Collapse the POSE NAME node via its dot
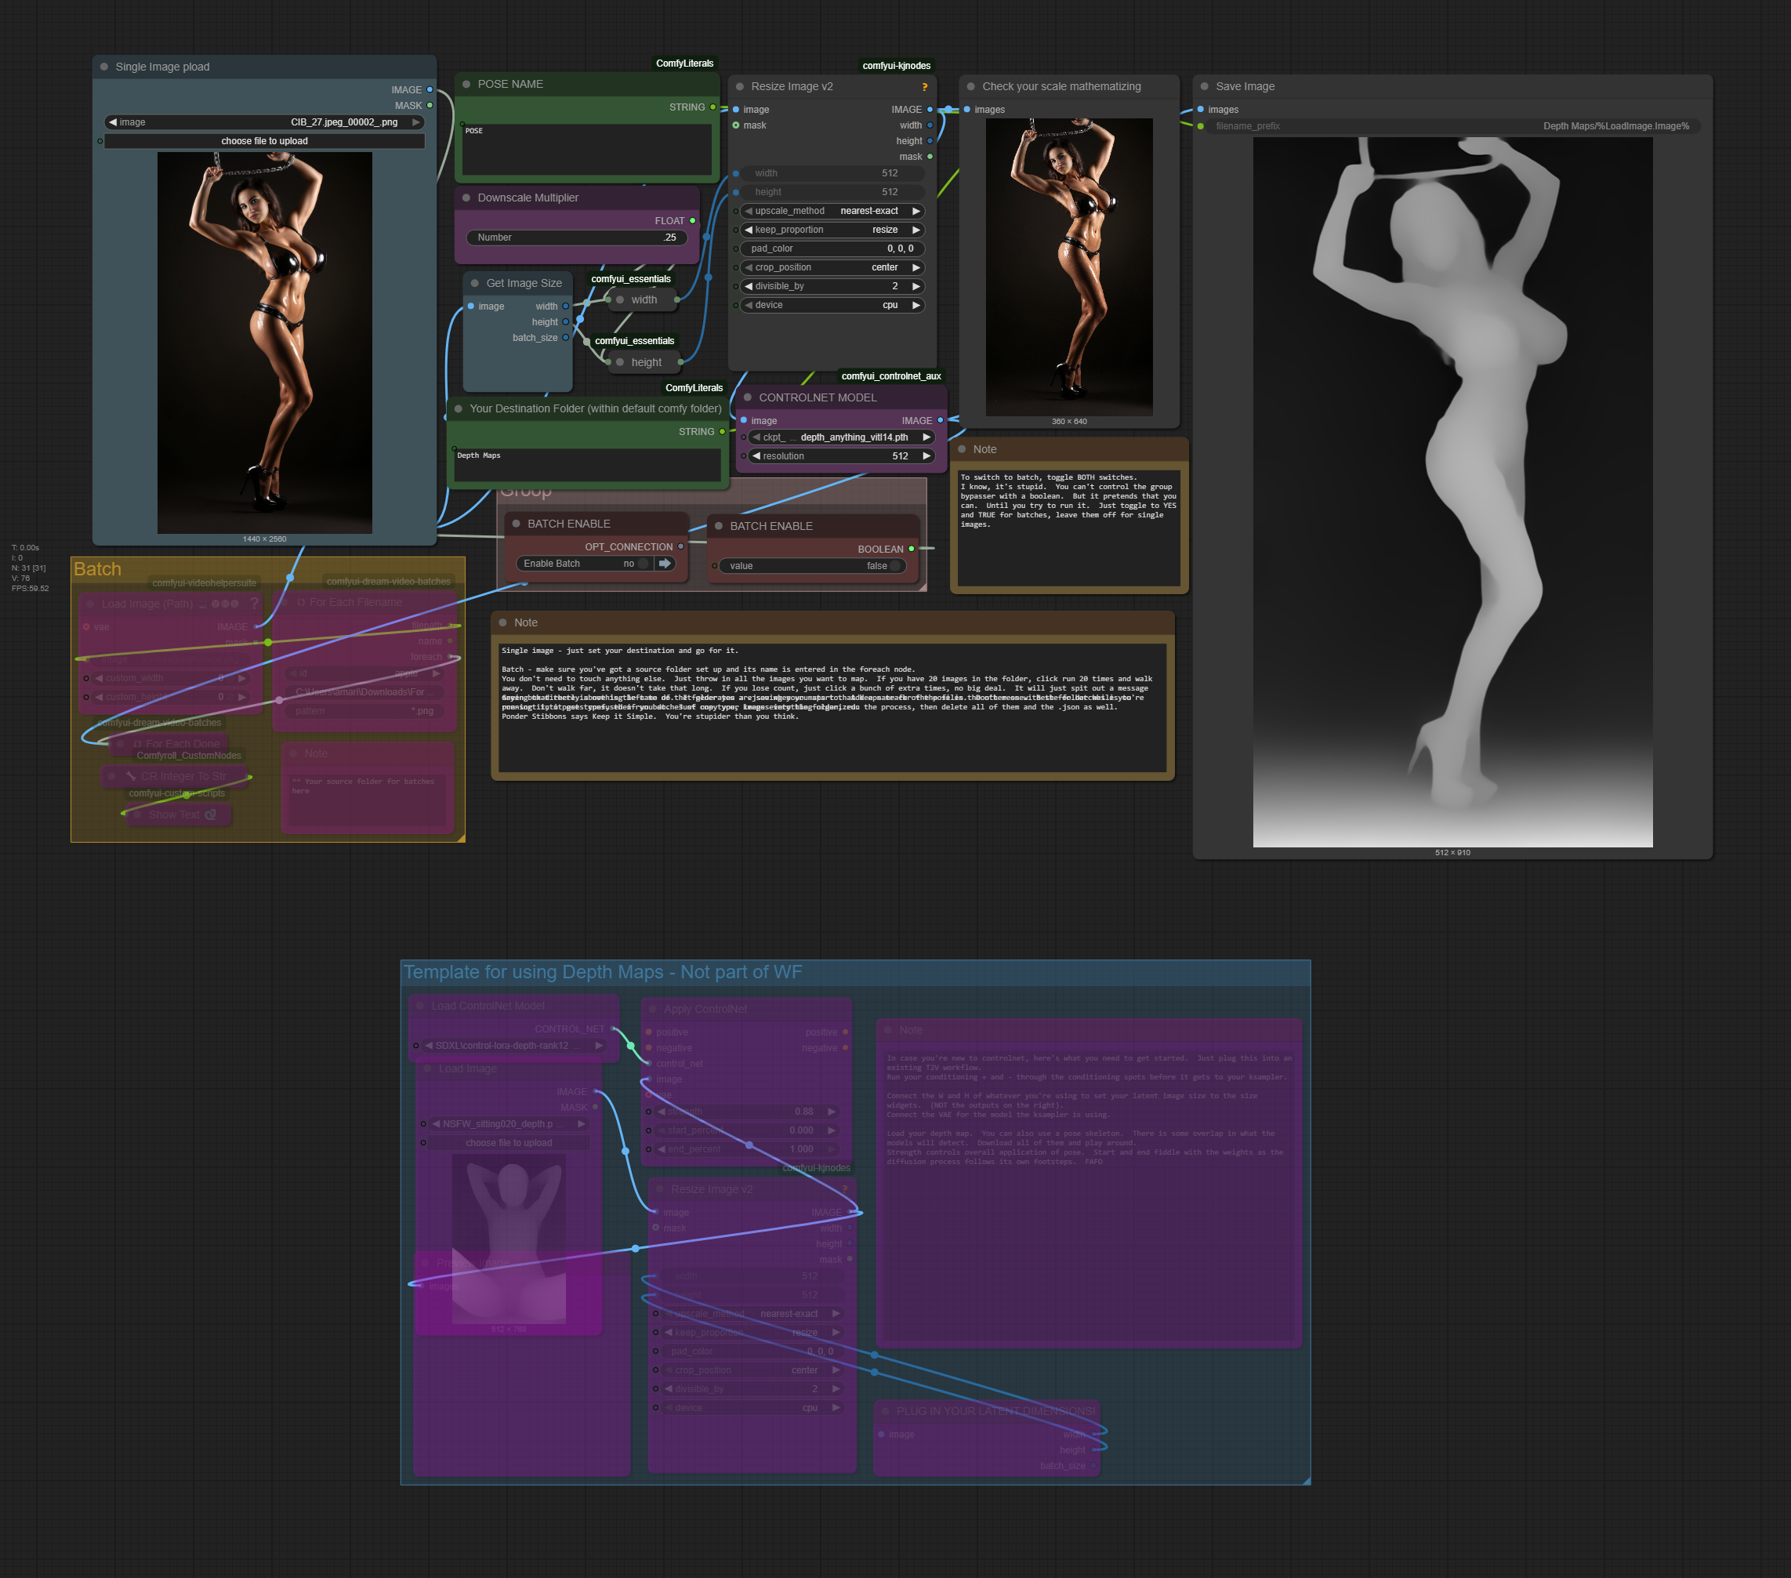The height and width of the screenshot is (1578, 1791). 466,84
